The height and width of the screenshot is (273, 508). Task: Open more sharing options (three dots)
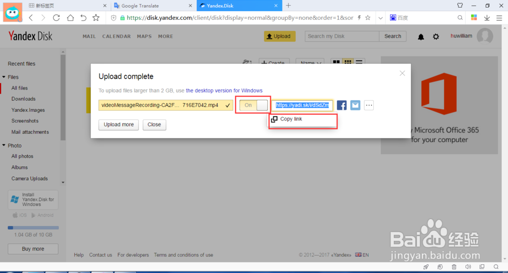click(369, 105)
